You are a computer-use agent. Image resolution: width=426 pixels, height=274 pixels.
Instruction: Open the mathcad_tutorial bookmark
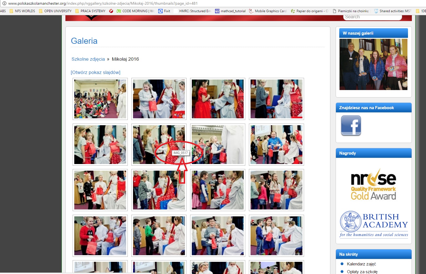click(x=230, y=11)
